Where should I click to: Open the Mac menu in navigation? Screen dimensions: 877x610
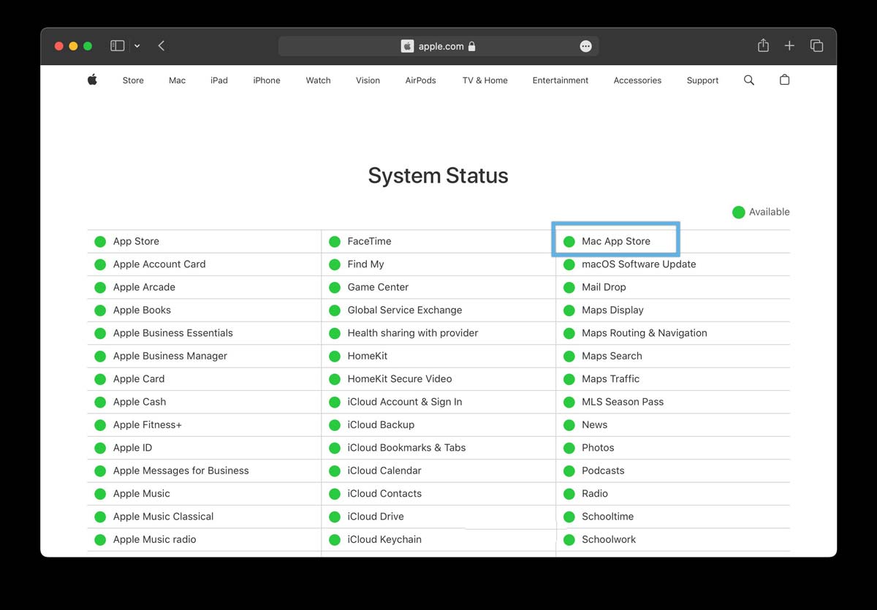pos(177,80)
